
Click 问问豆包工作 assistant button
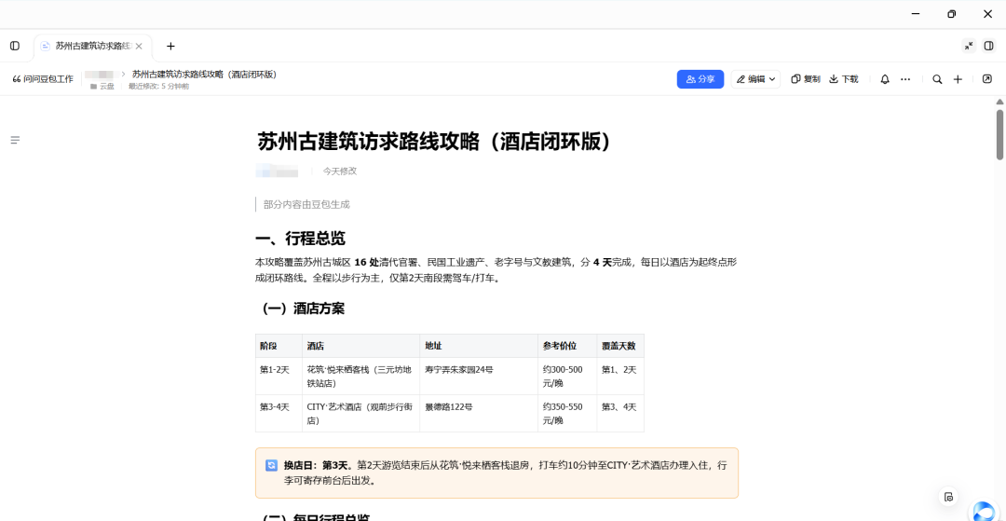43,79
